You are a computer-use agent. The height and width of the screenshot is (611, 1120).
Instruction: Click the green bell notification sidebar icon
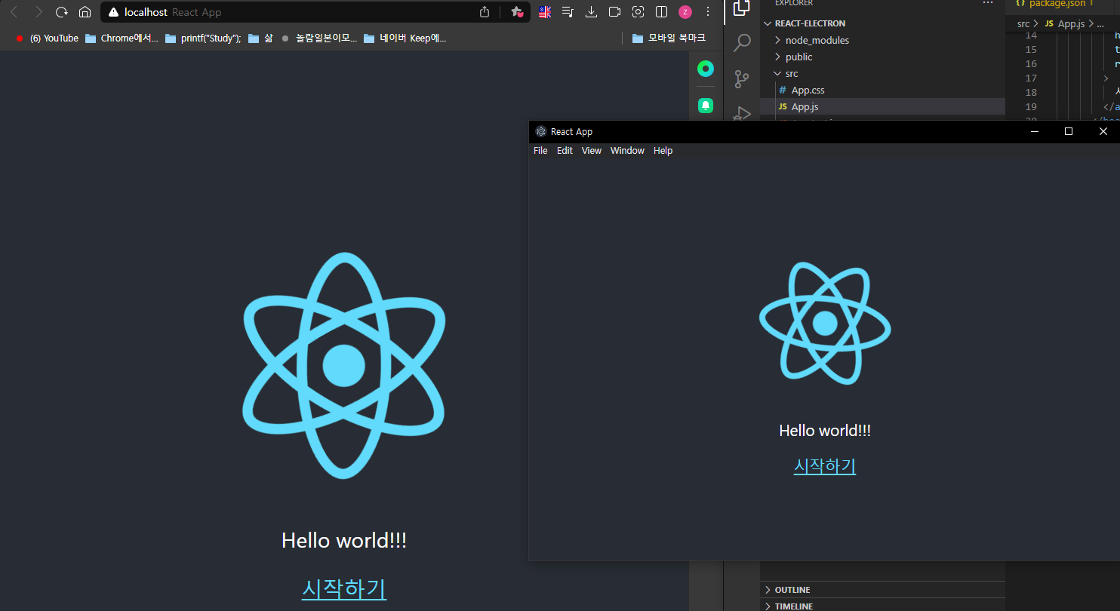pyautogui.click(x=706, y=106)
